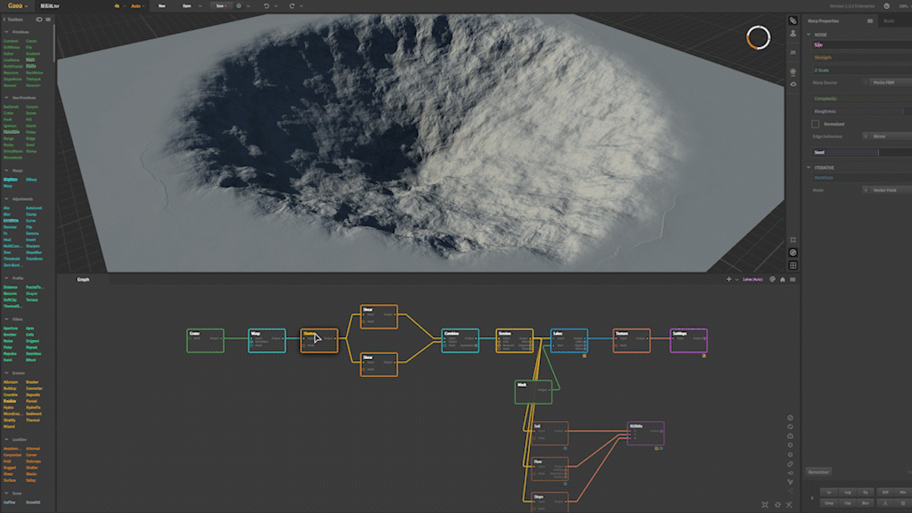The height and width of the screenshot is (513, 912).
Task: Click the Undo arrow icon
Action: click(266, 5)
